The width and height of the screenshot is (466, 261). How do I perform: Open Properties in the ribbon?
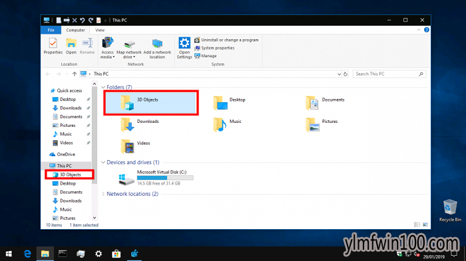point(53,46)
